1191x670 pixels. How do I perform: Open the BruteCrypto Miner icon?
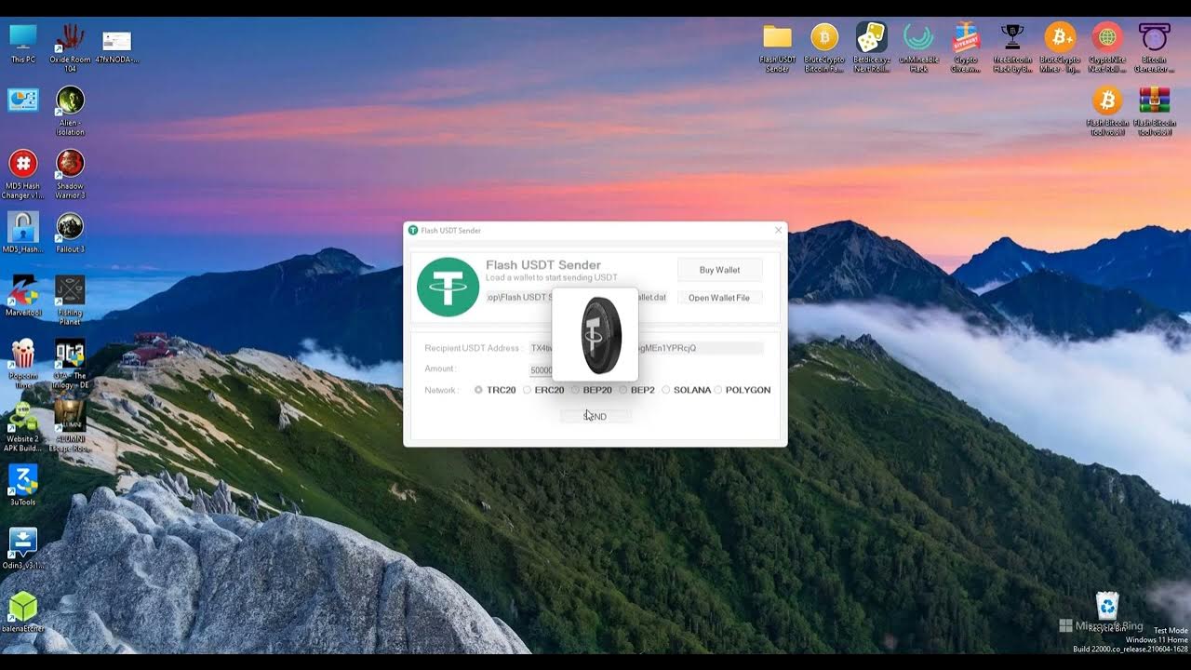coord(1060,48)
